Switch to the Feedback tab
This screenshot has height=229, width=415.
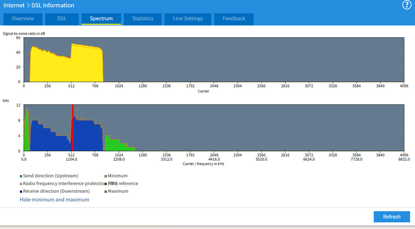234,19
